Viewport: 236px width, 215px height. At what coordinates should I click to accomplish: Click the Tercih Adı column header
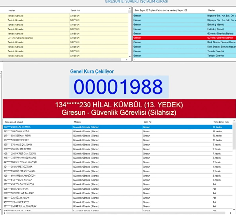[75, 11]
